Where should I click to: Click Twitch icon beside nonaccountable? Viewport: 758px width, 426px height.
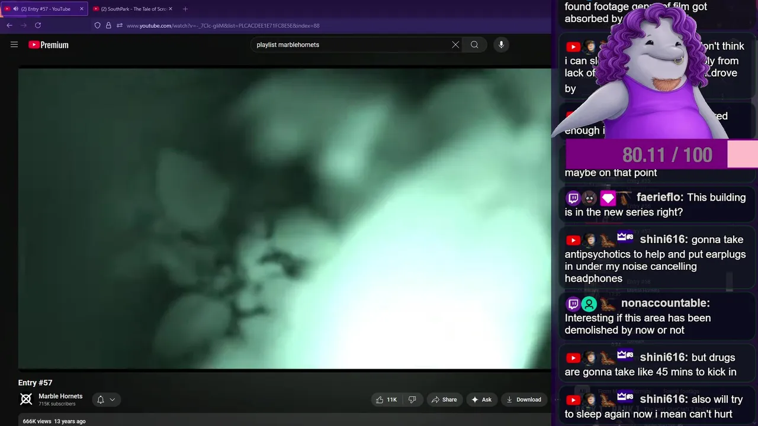[573, 304]
